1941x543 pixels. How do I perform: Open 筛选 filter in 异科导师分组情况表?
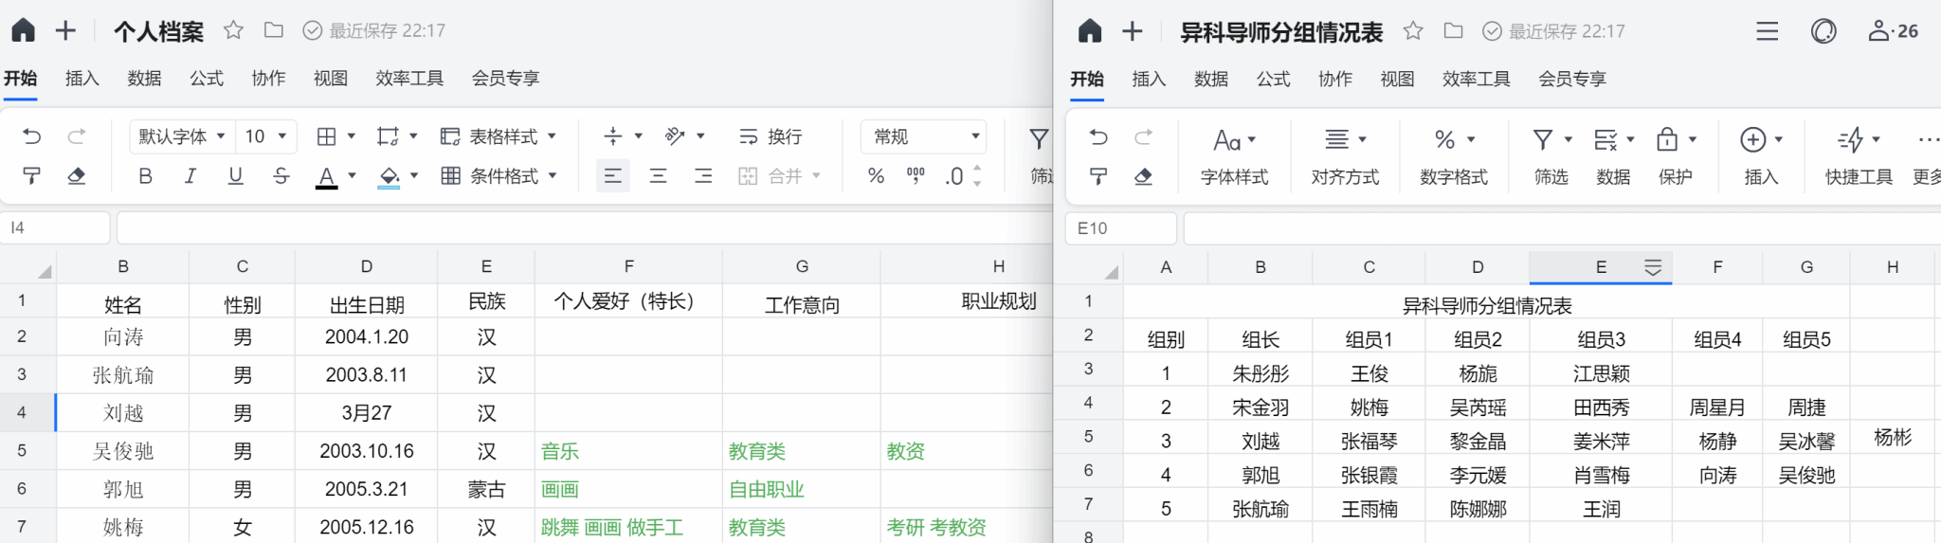pyautogui.click(x=1551, y=156)
